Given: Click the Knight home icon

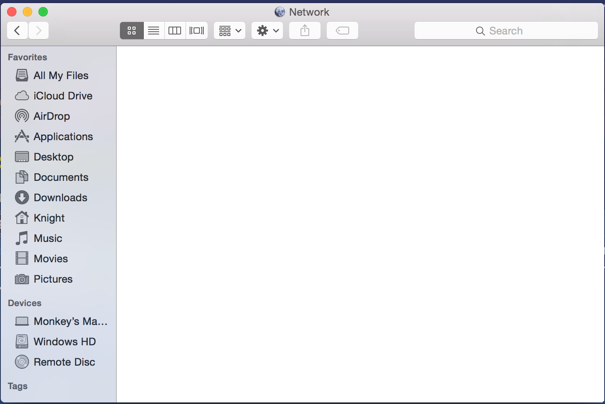Looking at the screenshot, I should pos(22,217).
